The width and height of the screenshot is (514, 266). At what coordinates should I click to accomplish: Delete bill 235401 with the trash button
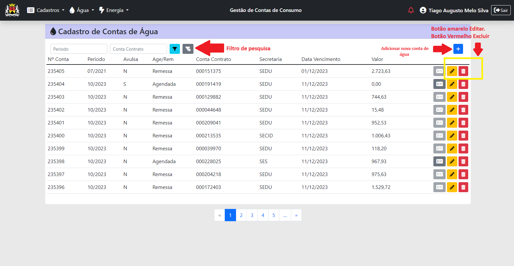463,123
